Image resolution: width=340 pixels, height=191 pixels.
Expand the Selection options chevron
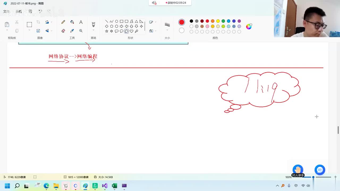click(29, 30)
